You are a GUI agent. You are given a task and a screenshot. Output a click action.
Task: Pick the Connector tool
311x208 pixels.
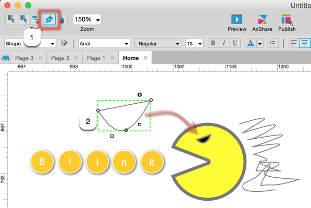click(35, 19)
